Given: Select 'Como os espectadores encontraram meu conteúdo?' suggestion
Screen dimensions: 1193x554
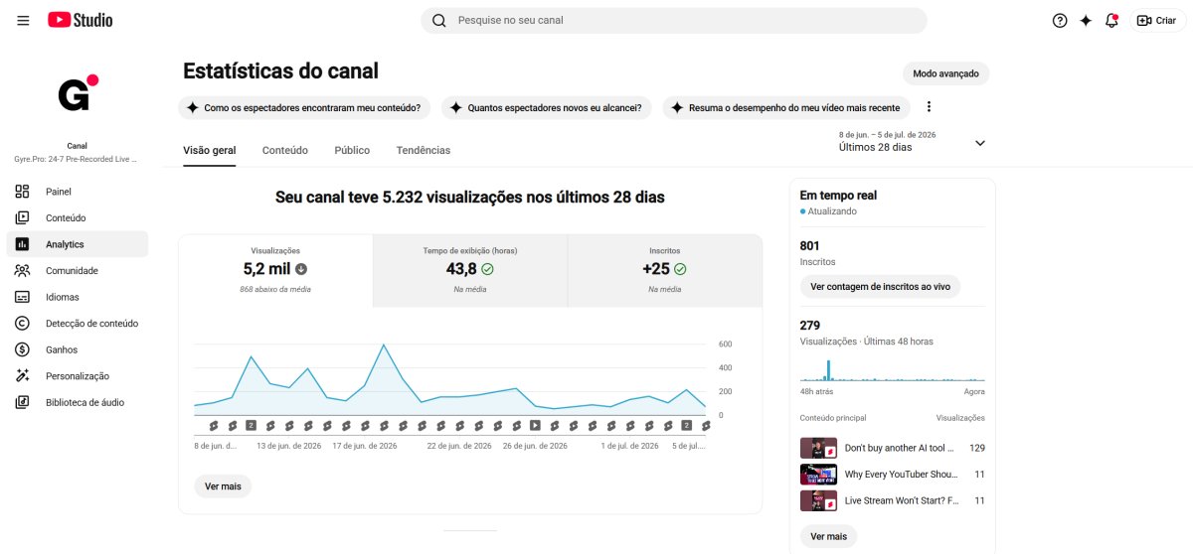Looking at the screenshot, I should [303, 107].
